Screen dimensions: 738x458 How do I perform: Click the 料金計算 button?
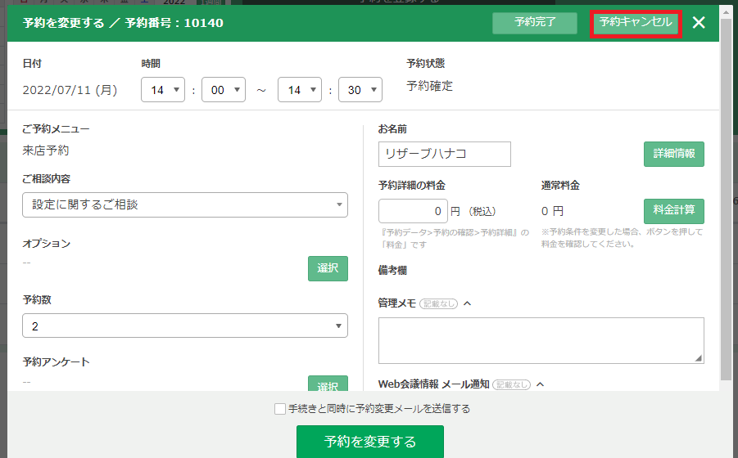click(x=674, y=211)
